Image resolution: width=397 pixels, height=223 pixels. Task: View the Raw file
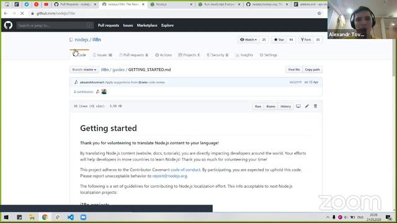258,107
